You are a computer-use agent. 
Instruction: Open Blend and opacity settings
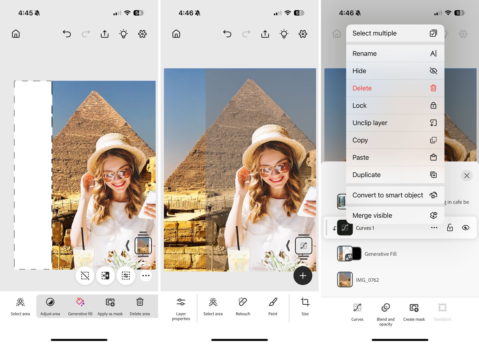(x=385, y=312)
